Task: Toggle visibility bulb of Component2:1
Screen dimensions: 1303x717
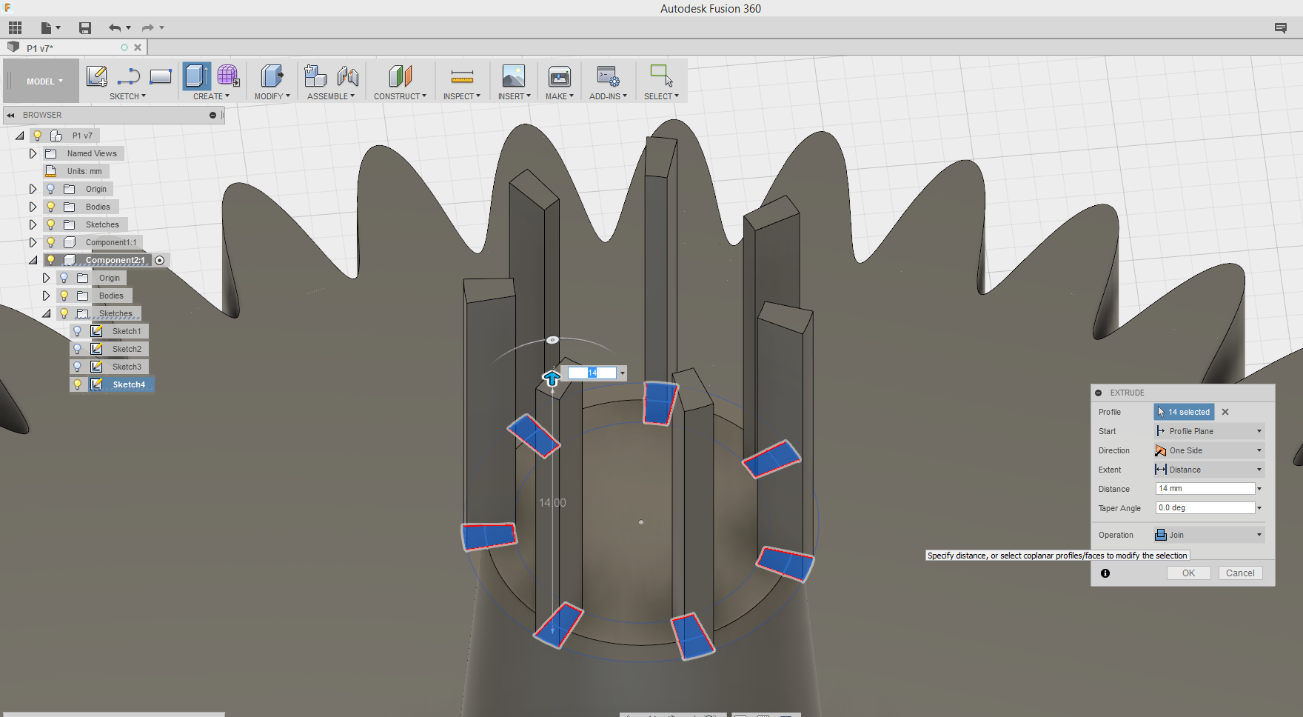Action: [50, 260]
